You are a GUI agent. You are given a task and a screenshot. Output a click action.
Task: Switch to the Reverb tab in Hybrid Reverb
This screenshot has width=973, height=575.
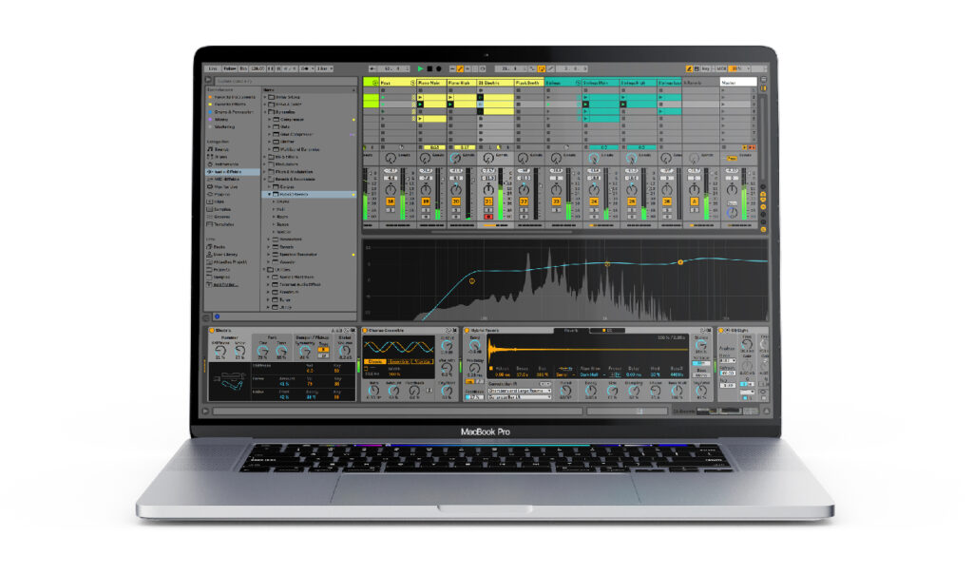click(x=571, y=331)
